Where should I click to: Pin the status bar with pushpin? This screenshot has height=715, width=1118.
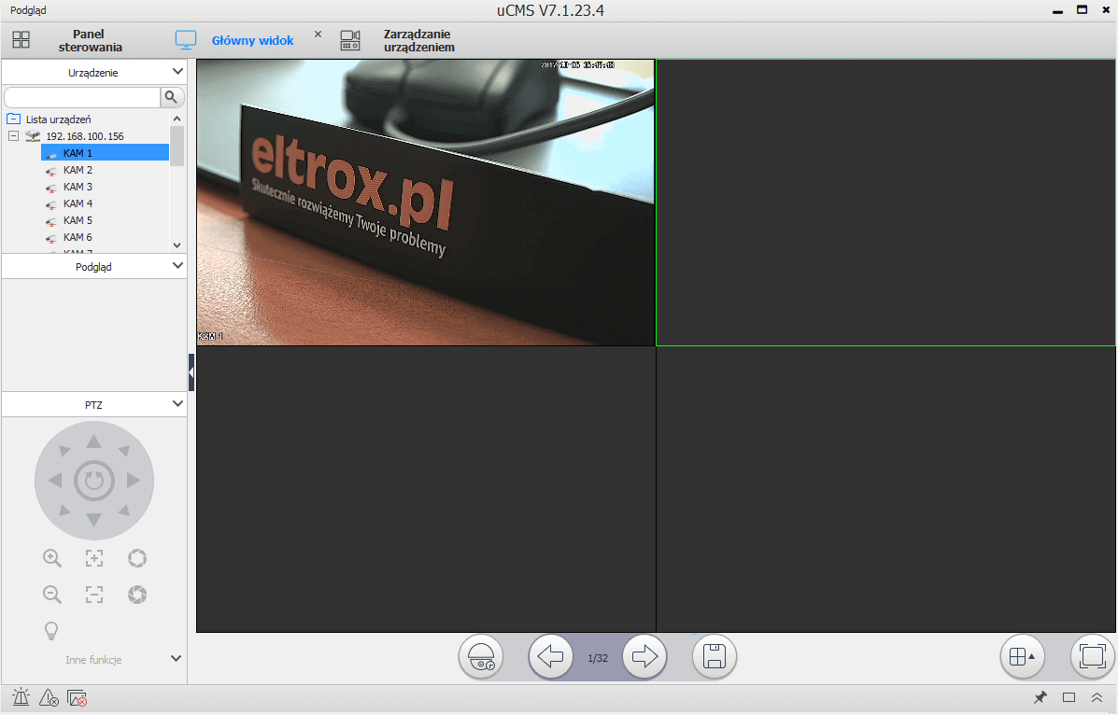(1040, 697)
